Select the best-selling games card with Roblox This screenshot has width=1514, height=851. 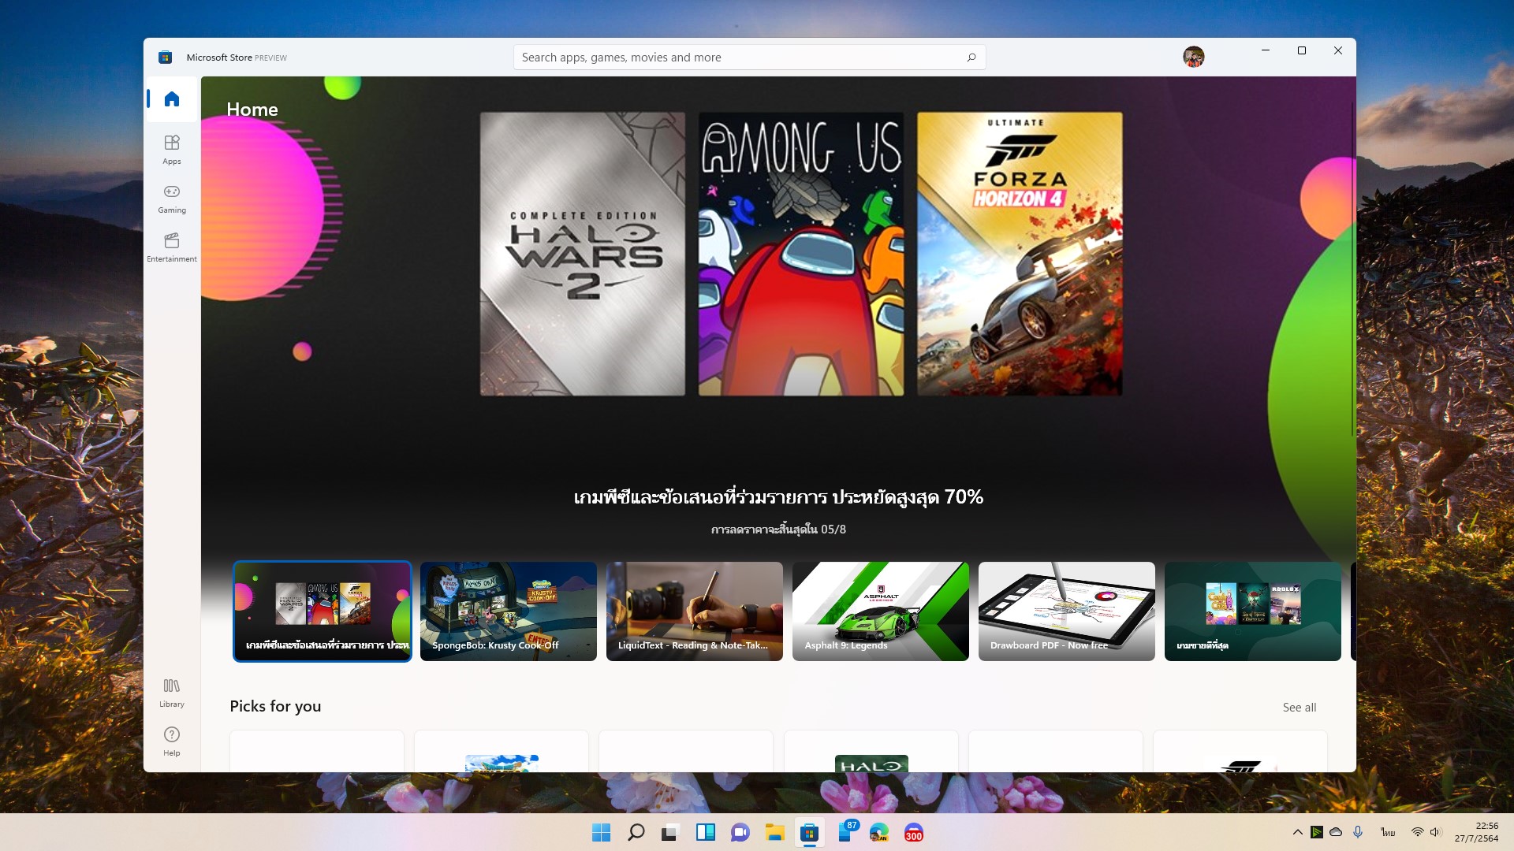[1253, 611]
